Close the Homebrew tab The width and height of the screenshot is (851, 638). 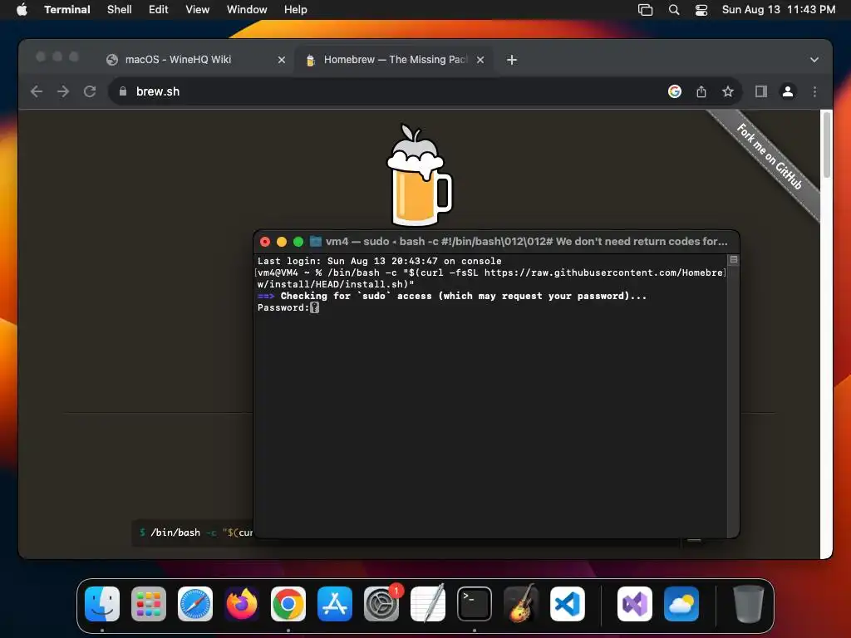480,60
